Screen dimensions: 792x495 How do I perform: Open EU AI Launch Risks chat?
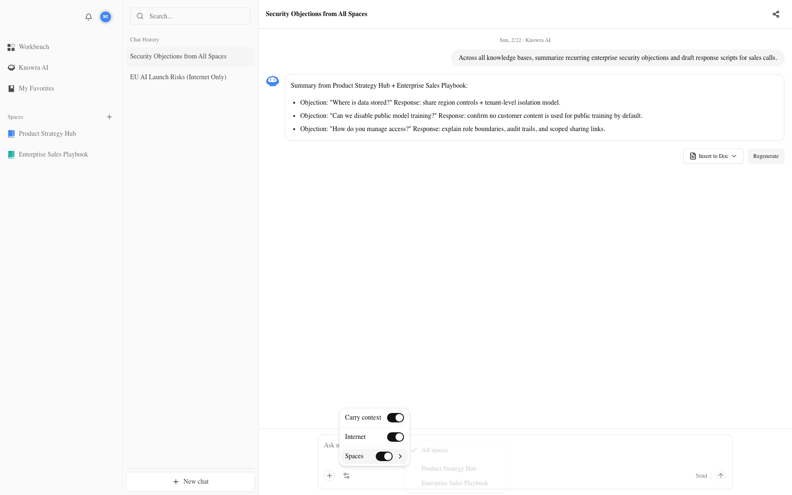(x=178, y=77)
